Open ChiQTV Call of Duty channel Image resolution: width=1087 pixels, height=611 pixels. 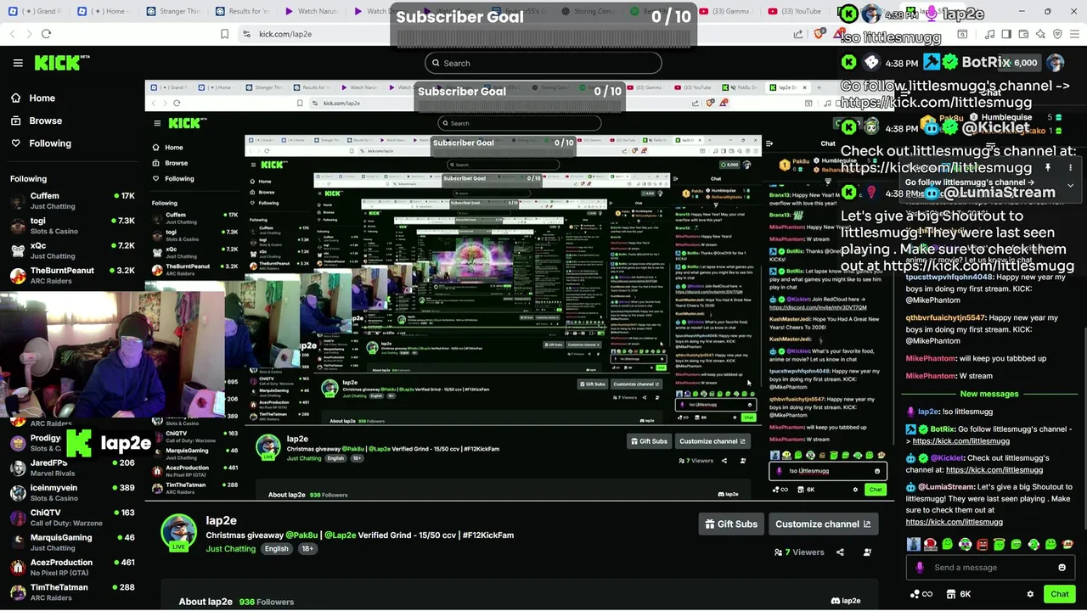tap(72, 517)
